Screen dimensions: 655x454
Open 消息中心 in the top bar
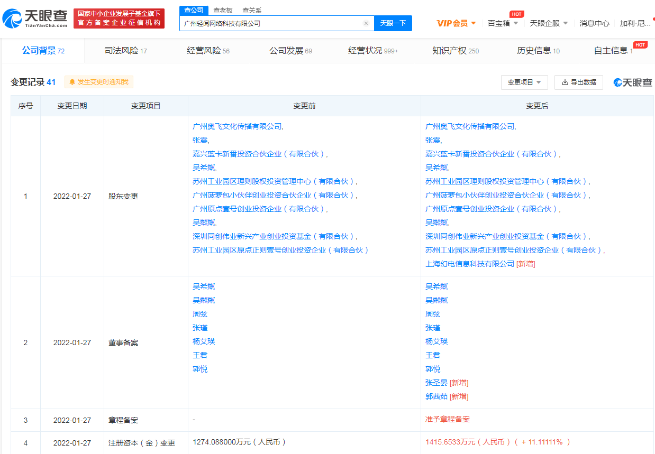(594, 23)
